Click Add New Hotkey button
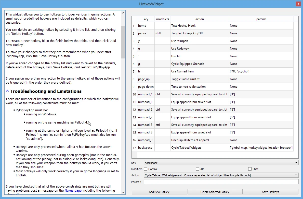The height and width of the screenshot is (199, 303). click(159, 192)
